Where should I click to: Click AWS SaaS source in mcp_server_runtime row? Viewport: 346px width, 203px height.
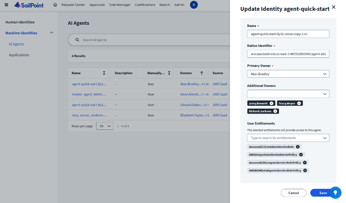[220, 115]
